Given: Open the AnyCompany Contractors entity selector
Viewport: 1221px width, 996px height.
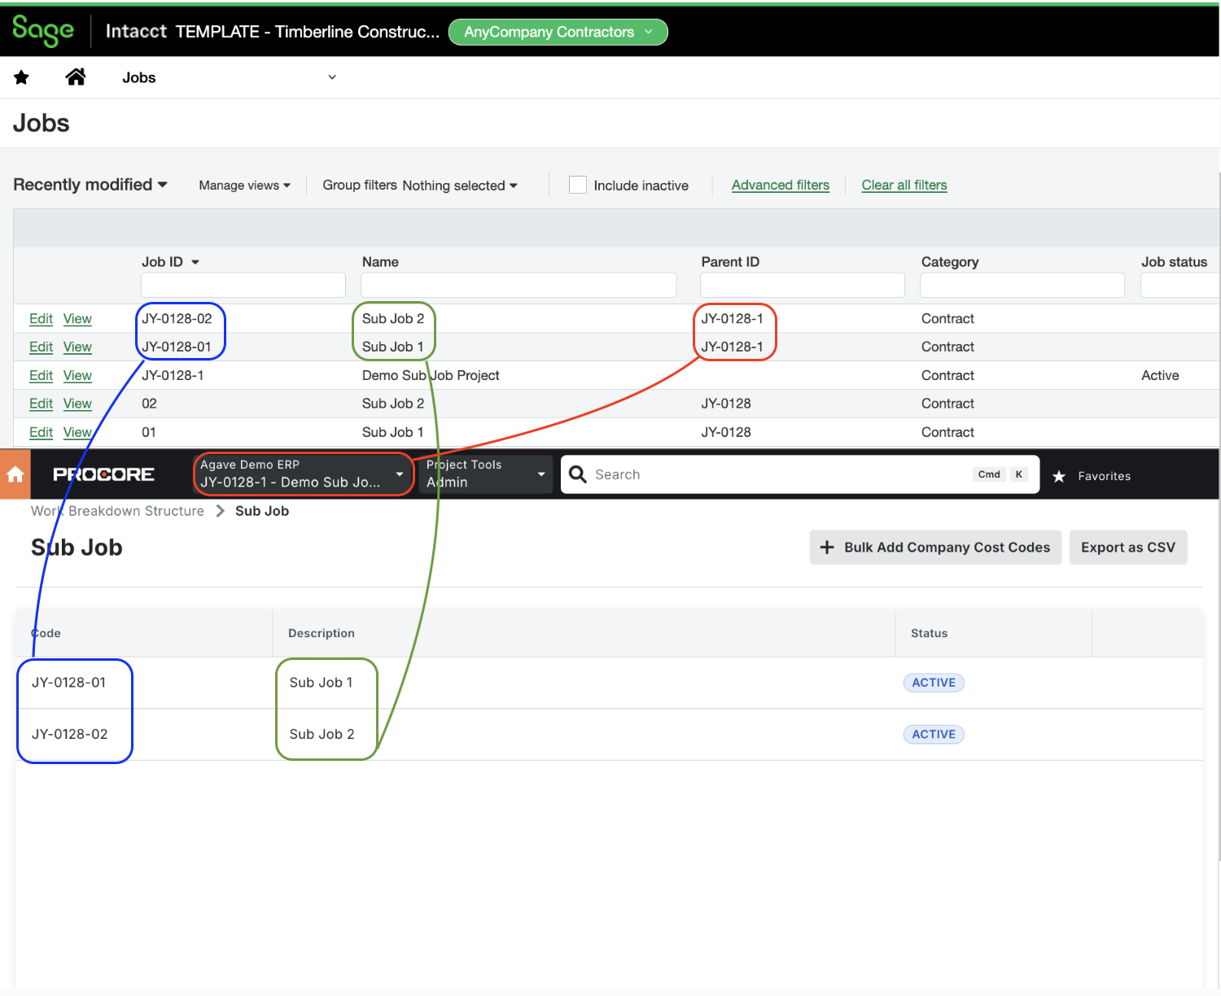Looking at the screenshot, I should [x=558, y=32].
